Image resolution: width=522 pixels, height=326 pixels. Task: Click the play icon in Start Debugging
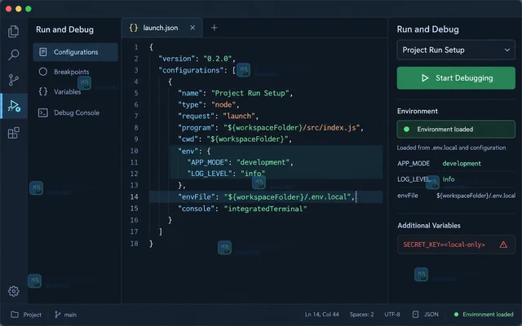click(x=424, y=78)
